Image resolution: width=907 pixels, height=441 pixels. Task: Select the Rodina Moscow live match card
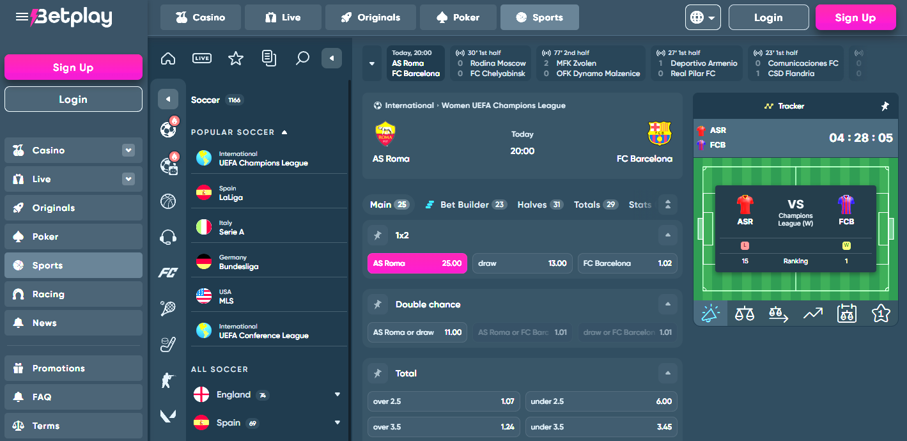[490, 63]
